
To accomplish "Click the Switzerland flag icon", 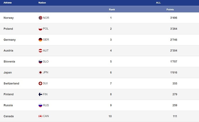I will pos(40,83).
